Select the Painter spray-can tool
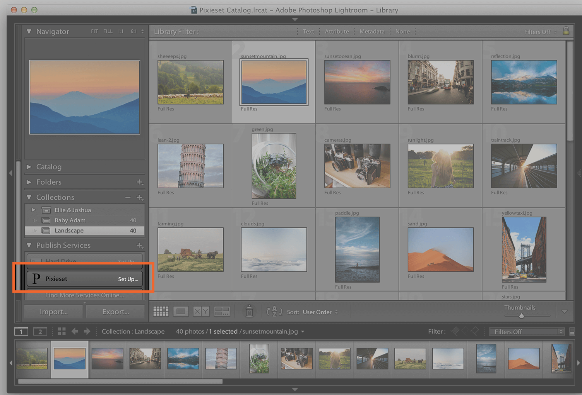 [249, 311]
